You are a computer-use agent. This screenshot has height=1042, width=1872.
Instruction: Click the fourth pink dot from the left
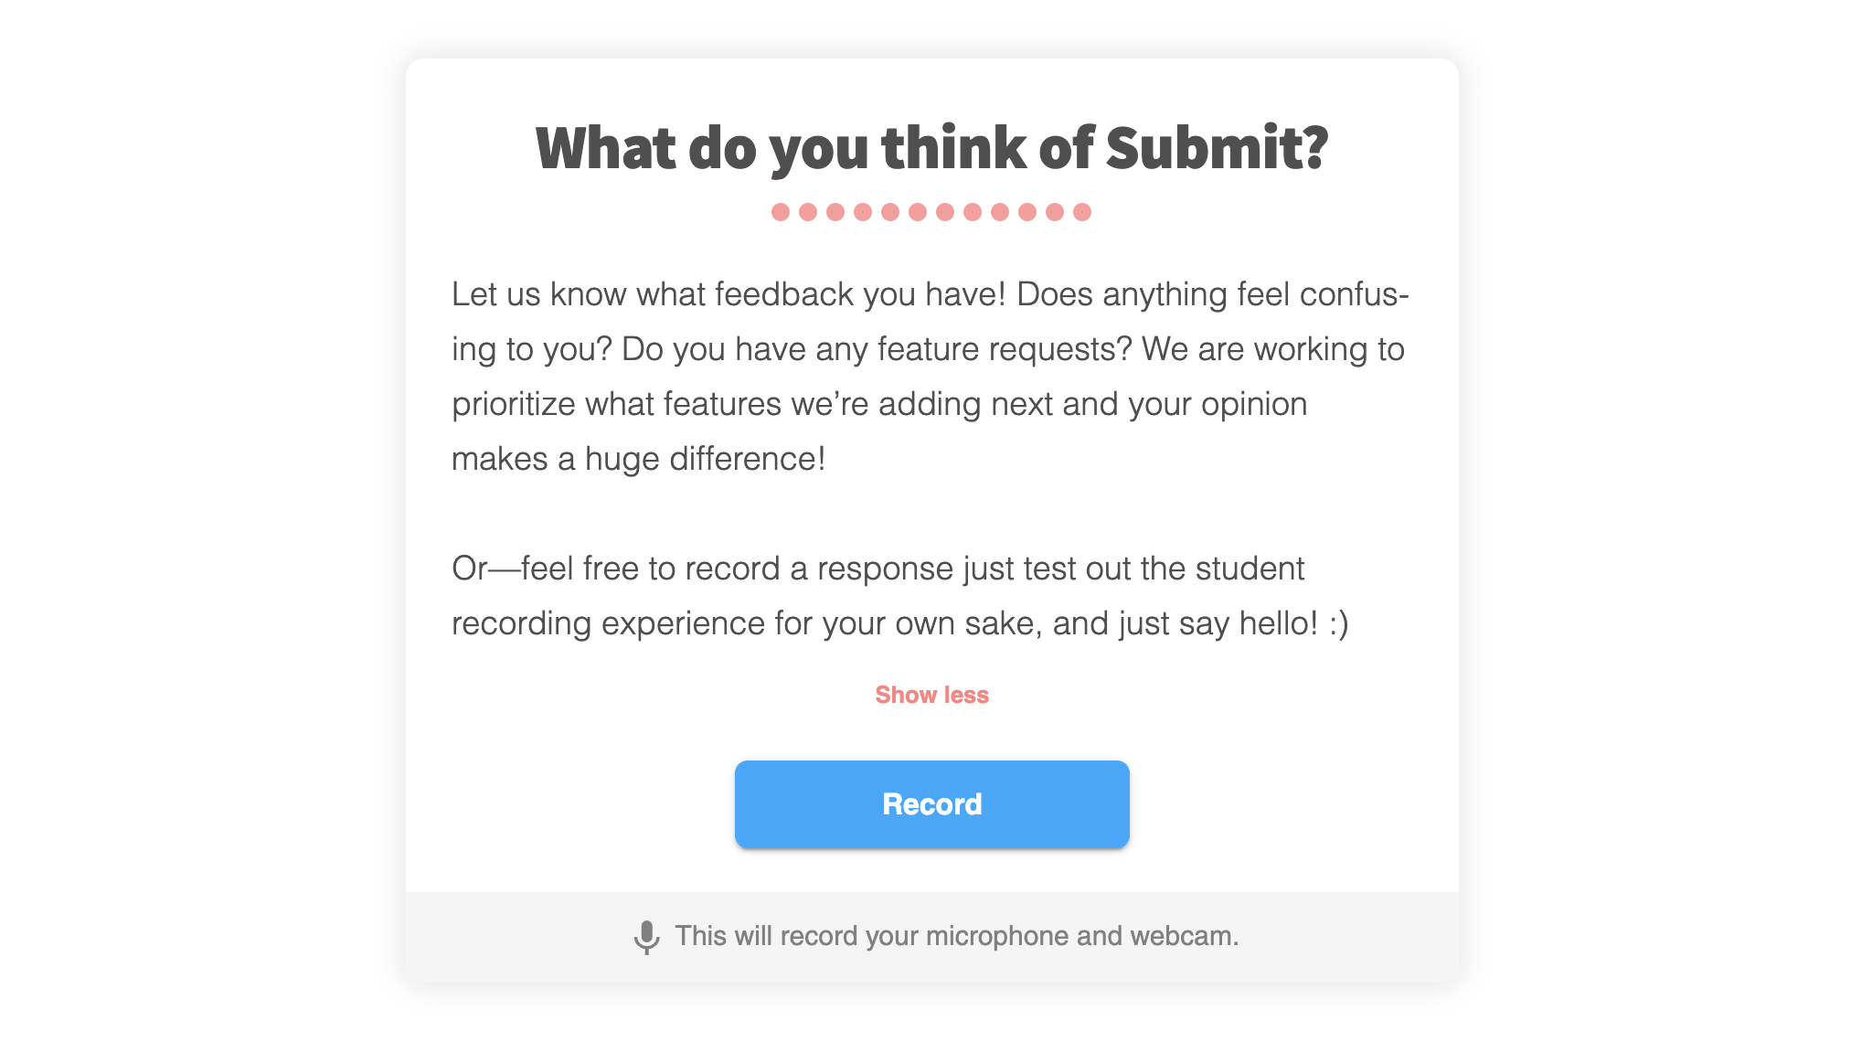[x=863, y=212]
